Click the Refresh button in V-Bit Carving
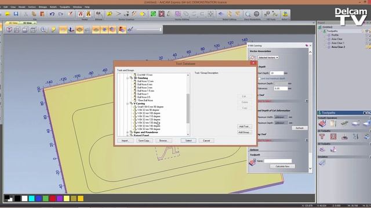The height and width of the screenshot is (208, 371). (x=300, y=128)
